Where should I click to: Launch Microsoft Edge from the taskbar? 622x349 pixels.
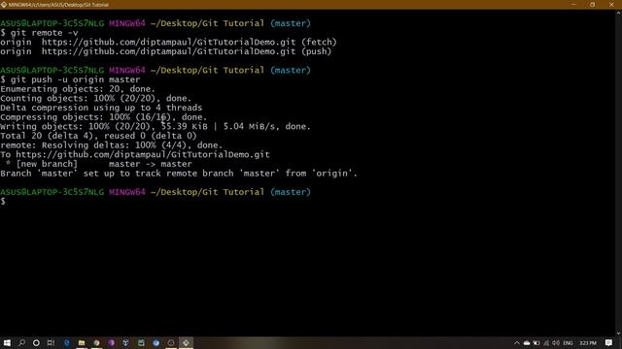[67, 342]
